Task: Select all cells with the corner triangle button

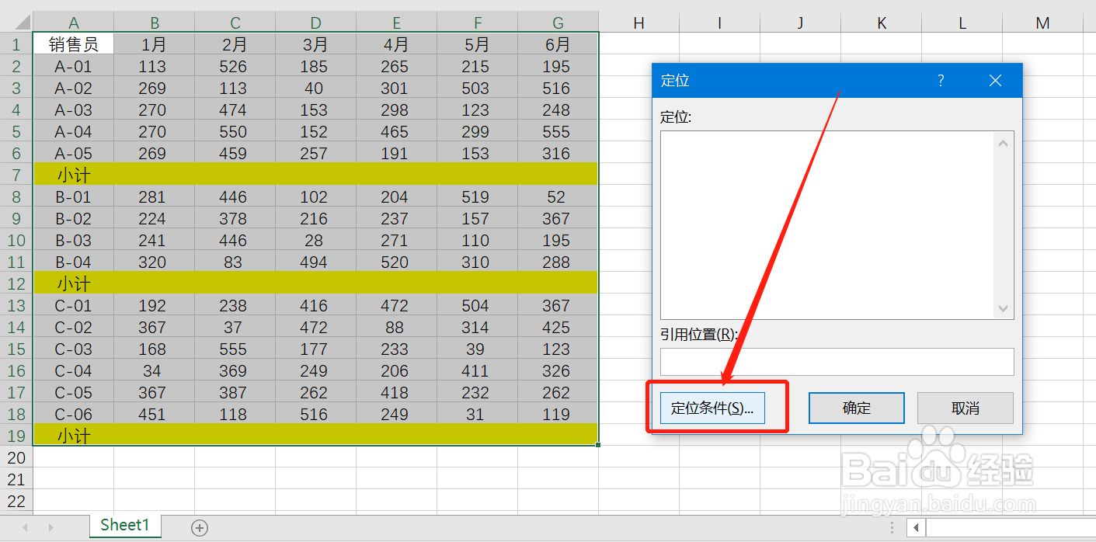Action: point(23,21)
